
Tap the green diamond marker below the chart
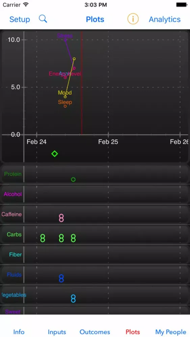(x=55, y=154)
